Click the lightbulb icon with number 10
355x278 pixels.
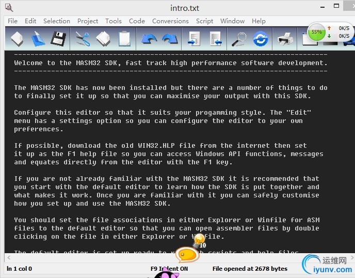click(x=200, y=241)
